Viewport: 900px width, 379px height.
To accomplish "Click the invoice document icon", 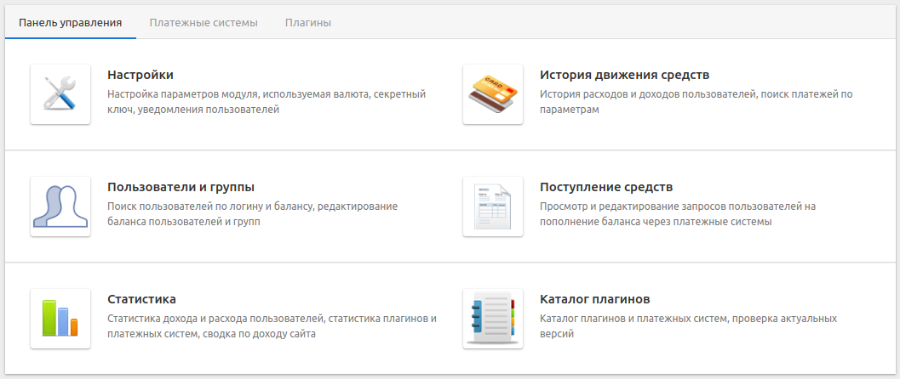I will (493, 206).
